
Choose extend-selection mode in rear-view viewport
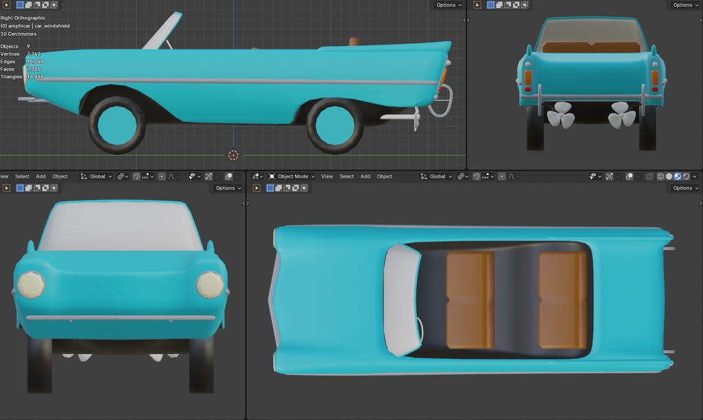coord(499,5)
